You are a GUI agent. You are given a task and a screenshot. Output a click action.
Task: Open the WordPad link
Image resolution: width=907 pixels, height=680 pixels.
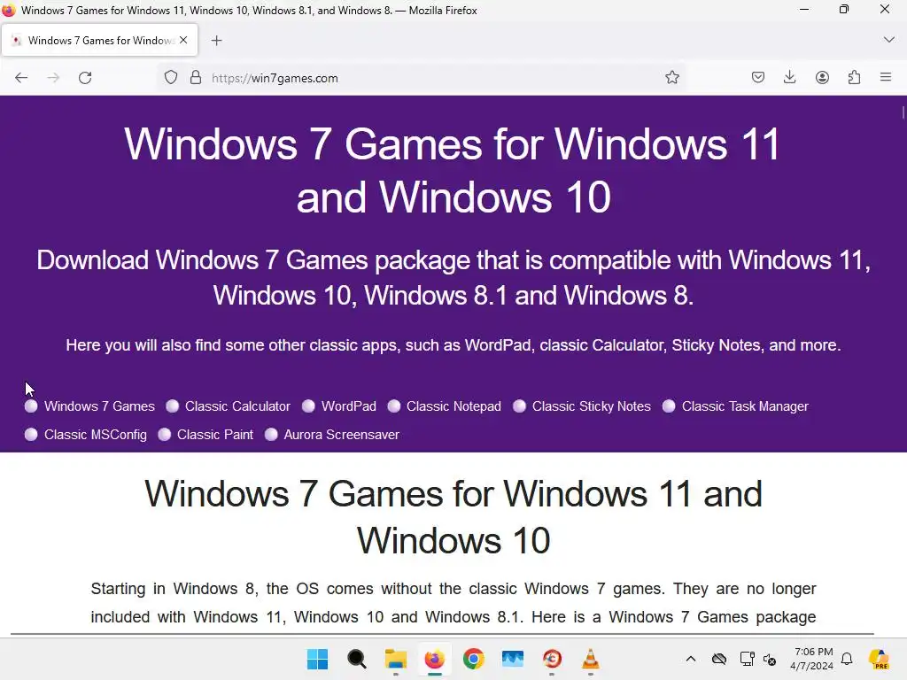point(349,406)
